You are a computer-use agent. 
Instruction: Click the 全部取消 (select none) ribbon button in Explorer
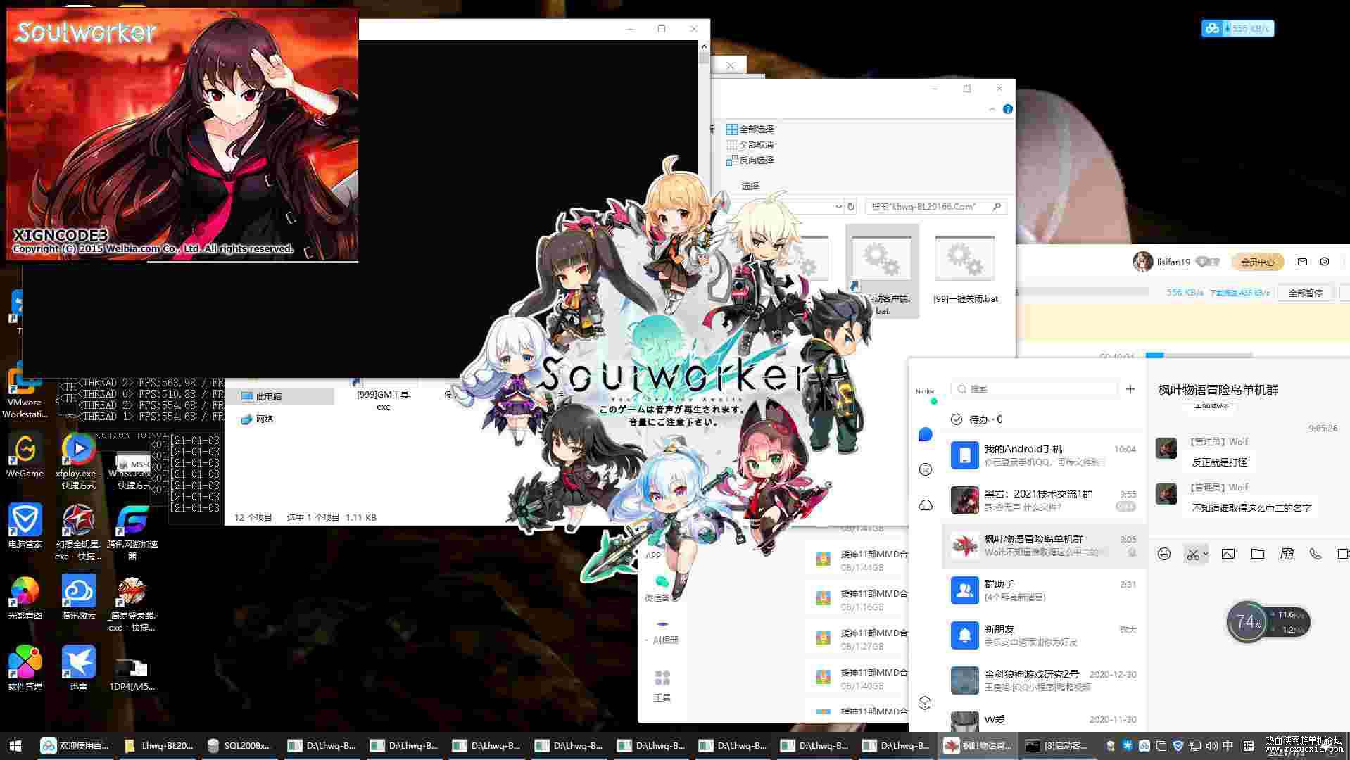pos(750,145)
